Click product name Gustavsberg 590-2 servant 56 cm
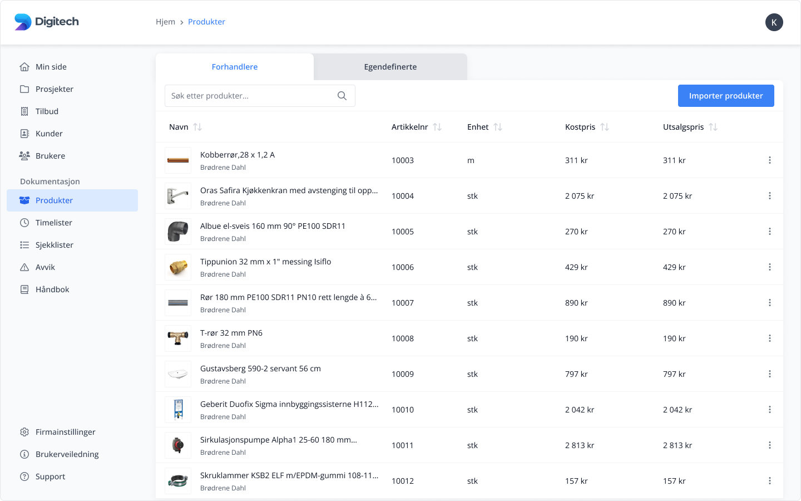 click(260, 369)
